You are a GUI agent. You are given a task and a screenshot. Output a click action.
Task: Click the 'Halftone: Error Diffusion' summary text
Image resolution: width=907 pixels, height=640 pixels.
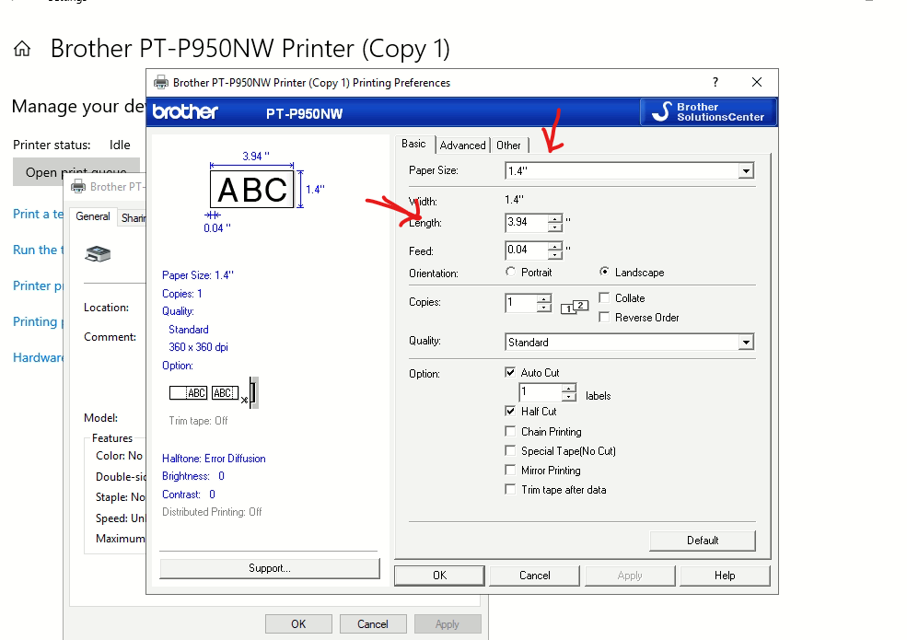(214, 459)
